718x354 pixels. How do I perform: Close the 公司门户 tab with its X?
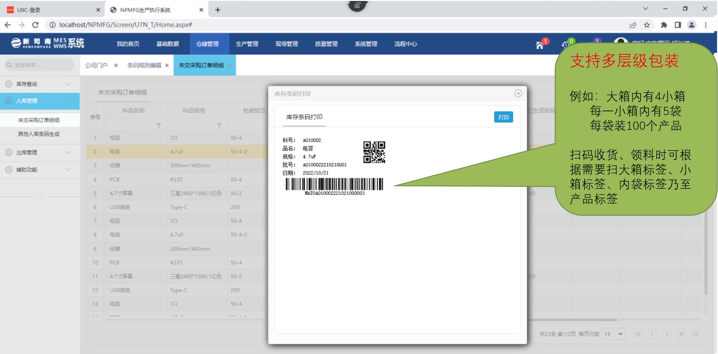click(x=116, y=65)
